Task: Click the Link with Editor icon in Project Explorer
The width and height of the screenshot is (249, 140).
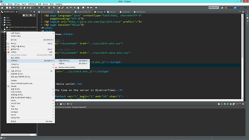Action: click(x=27, y=15)
